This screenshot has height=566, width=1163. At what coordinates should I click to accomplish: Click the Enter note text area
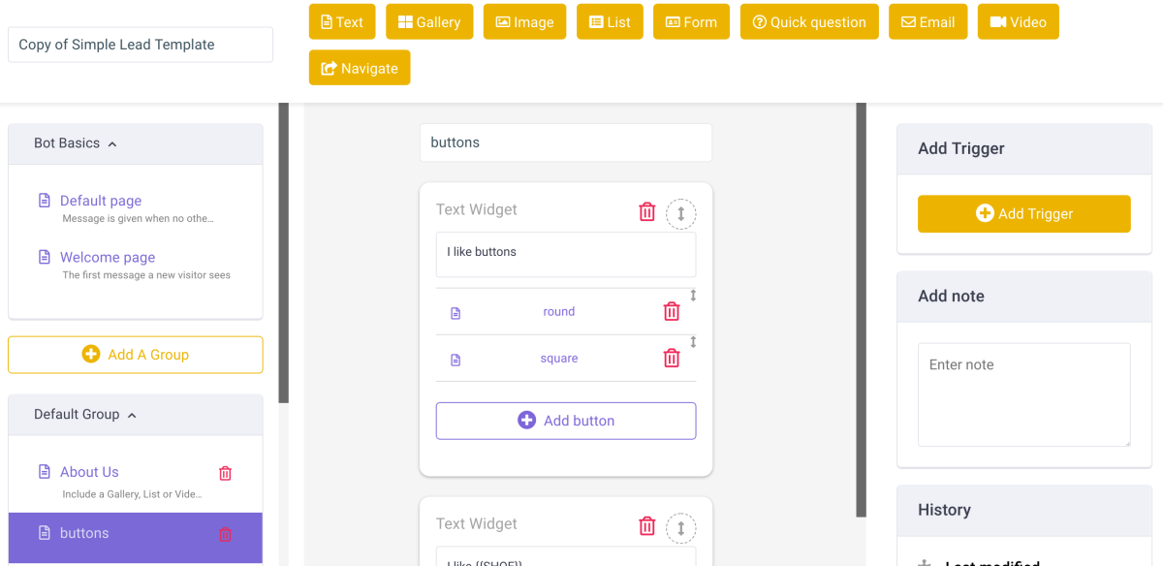(x=1023, y=393)
